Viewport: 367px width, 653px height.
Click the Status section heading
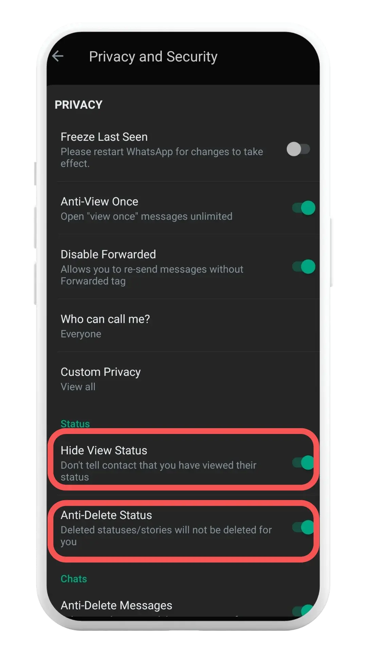coord(75,424)
